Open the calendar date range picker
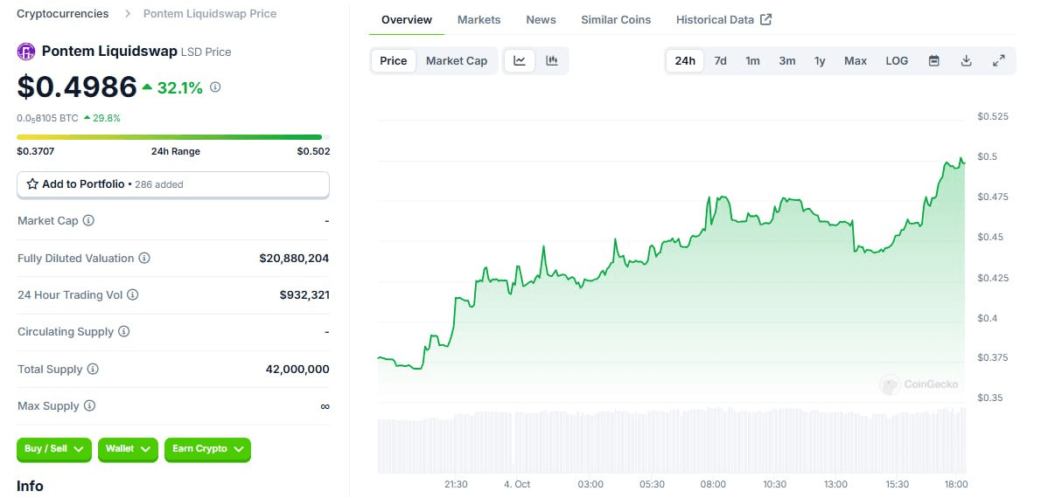This screenshot has width=1048, height=498. pyautogui.click(x=934, y=61)
